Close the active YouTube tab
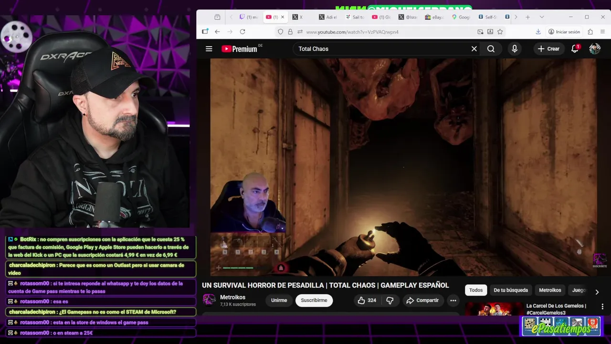Image resolution: width=611 pixels, height=344 pixels. coord(283,17)
